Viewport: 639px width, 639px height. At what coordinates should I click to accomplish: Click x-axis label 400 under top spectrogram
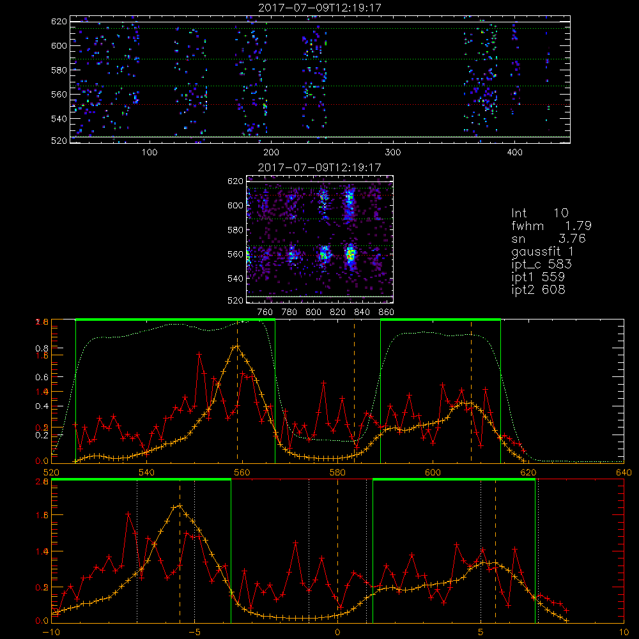coord(514,152)
